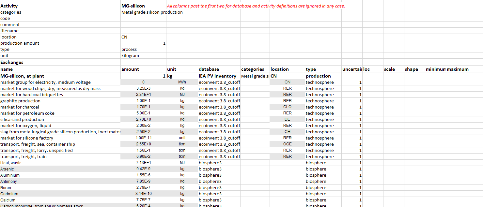Select amount 2.00E-2 for liquid oxygen
This screenshot has height=207, width=483.
[143, 126]
